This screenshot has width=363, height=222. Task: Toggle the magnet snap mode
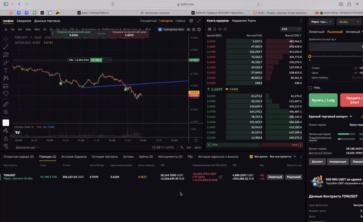pyautogui.click(x=6, y=123)
